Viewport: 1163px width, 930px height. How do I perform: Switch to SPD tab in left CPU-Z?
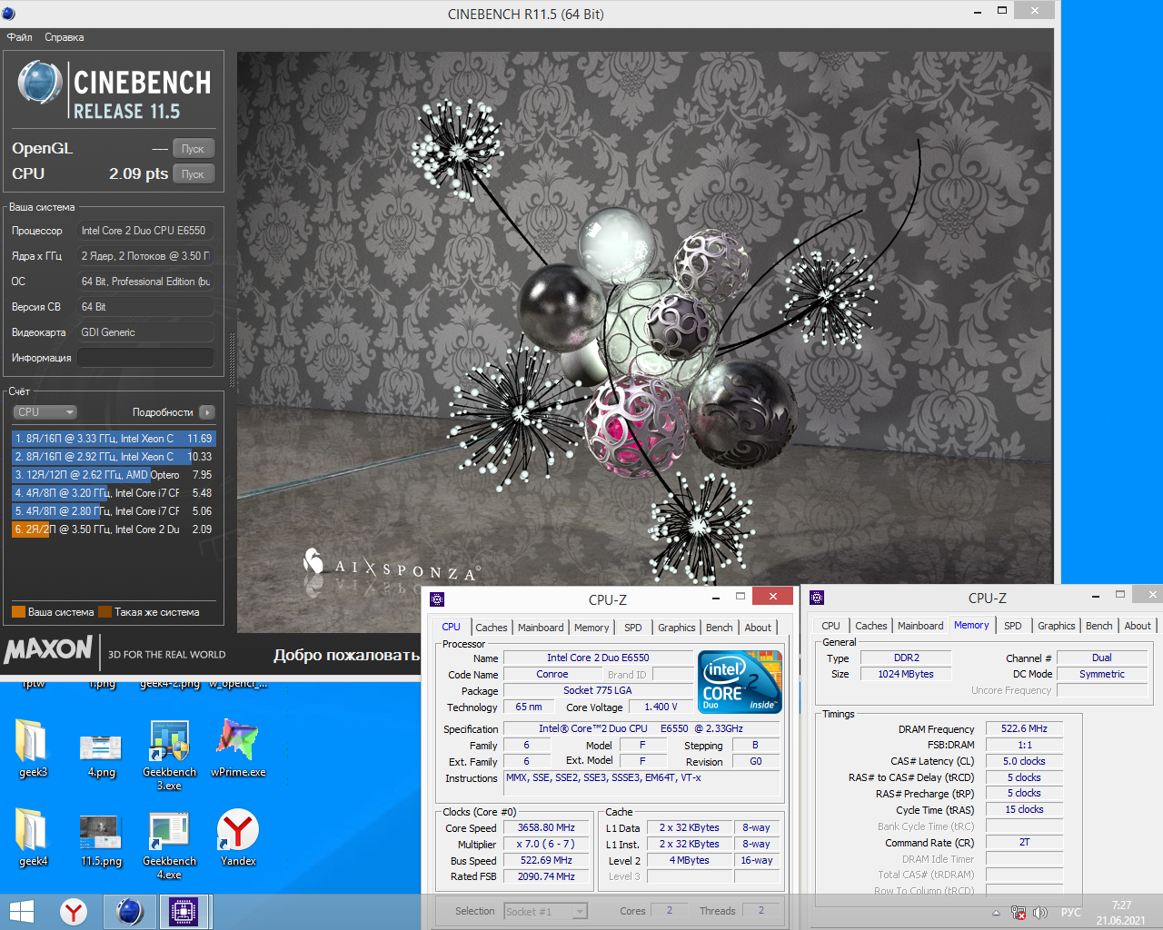pos(633,628)
